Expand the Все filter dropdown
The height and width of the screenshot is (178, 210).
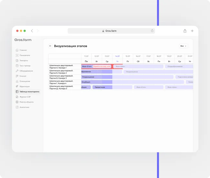pos(183,46)
